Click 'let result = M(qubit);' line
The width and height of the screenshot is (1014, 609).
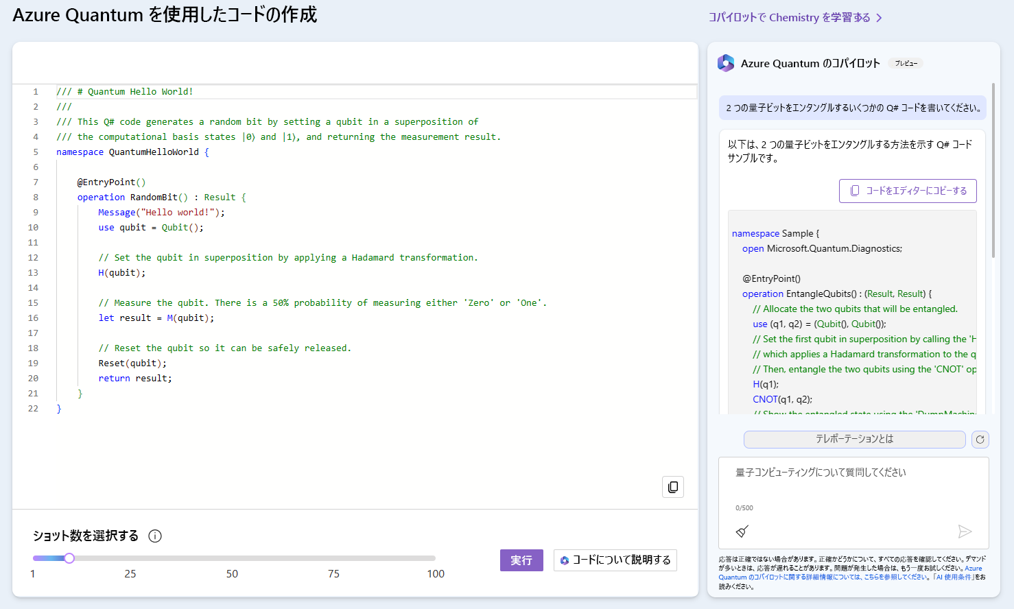coord(156,318)
